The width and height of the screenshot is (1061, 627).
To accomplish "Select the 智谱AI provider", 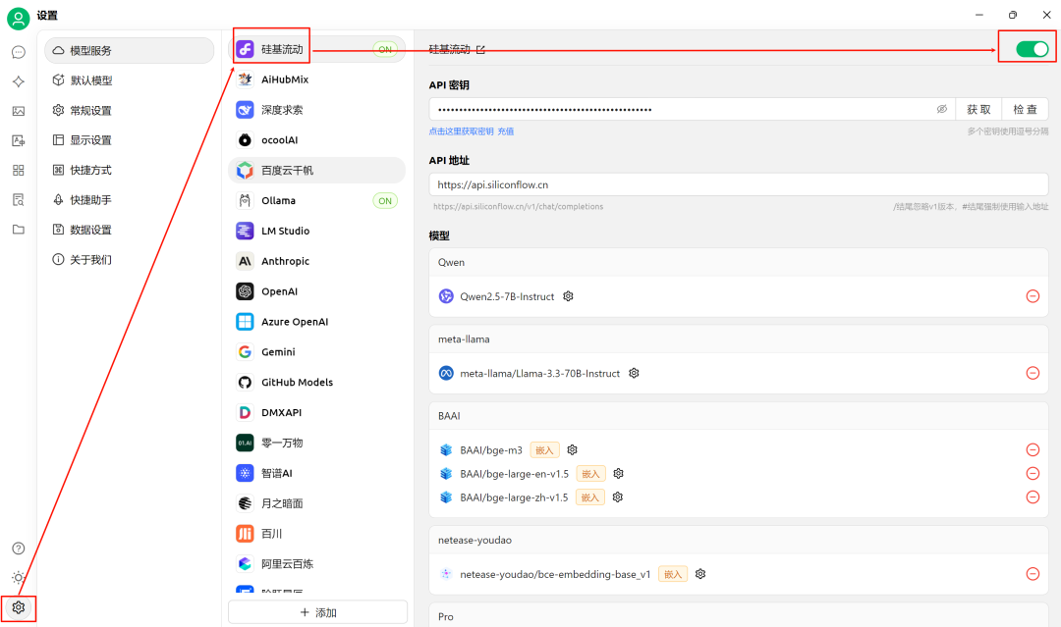I will pos(316,473).
